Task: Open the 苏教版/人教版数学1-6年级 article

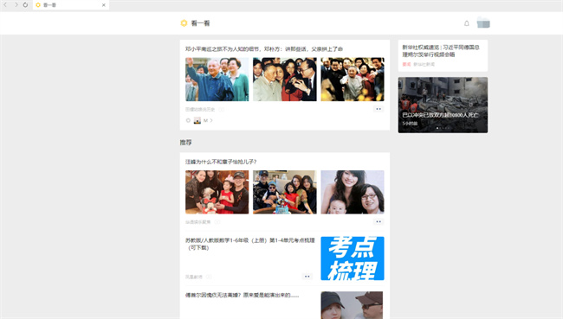Action: (x=250, y=244)
